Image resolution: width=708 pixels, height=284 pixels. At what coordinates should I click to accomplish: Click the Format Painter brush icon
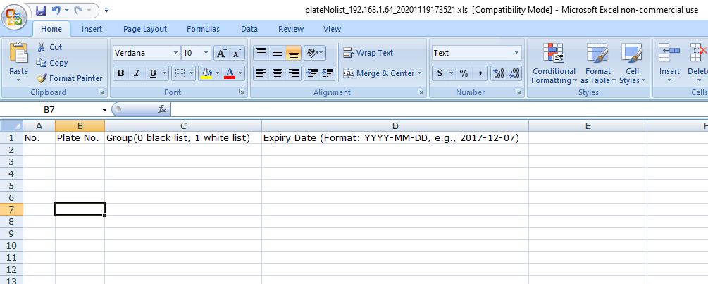pos(42,78)
